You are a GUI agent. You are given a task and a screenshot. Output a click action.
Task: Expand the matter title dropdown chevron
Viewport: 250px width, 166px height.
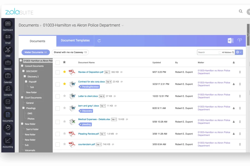[122, 25]
